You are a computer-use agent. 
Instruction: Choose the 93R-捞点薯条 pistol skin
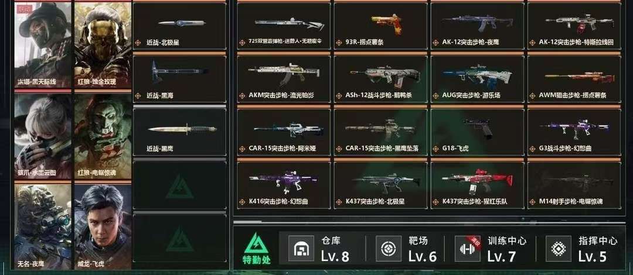(x=380, y=26)
